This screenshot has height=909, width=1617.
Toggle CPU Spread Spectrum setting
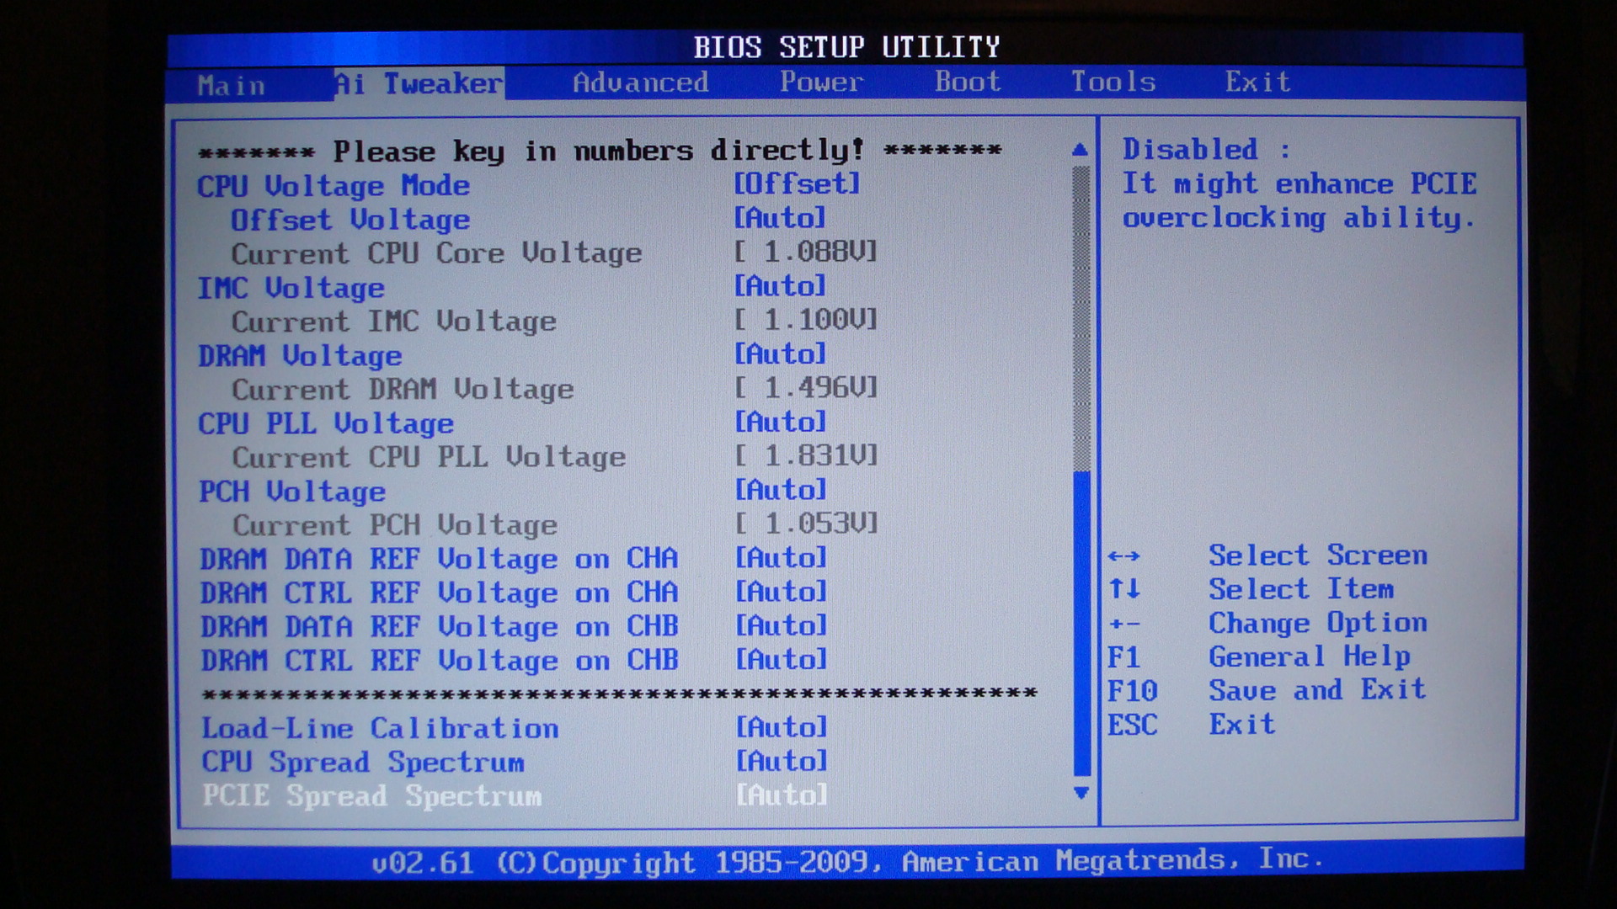pyautogui.click(x=781, y=762)
